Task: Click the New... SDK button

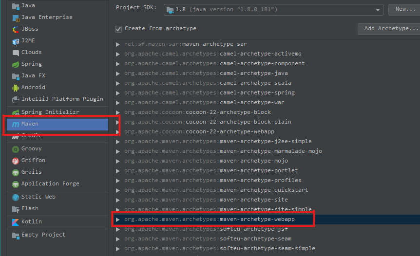Action: [405, 9]
